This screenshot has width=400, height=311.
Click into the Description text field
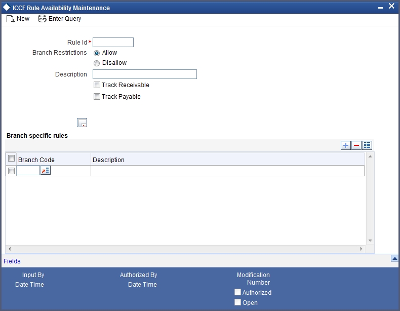click(145, 74)
